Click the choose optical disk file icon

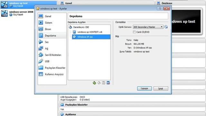166,27
